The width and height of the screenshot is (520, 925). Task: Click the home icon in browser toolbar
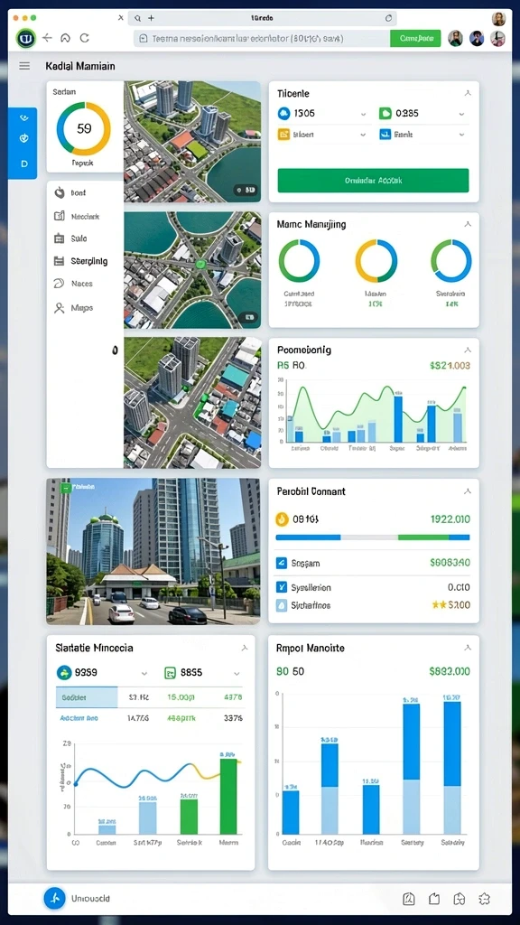[x=65, y=38]
